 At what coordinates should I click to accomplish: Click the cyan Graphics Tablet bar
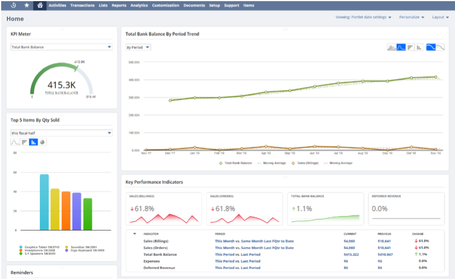[44, 202]
